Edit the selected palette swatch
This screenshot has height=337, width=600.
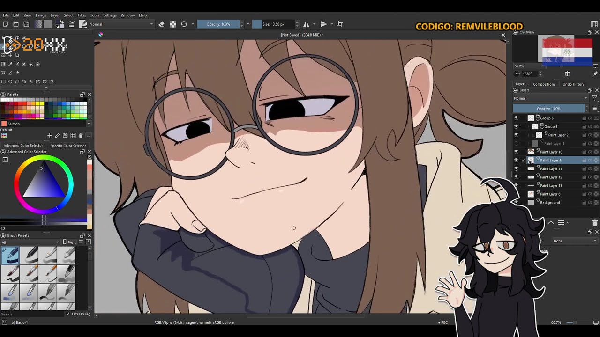click(x=58, y=136)
